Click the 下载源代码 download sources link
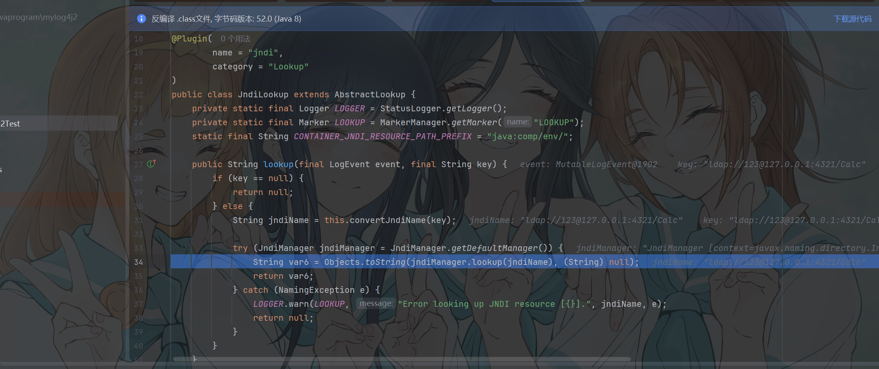The width and height of the screenshot is (879, 369). tap(852, 19)
